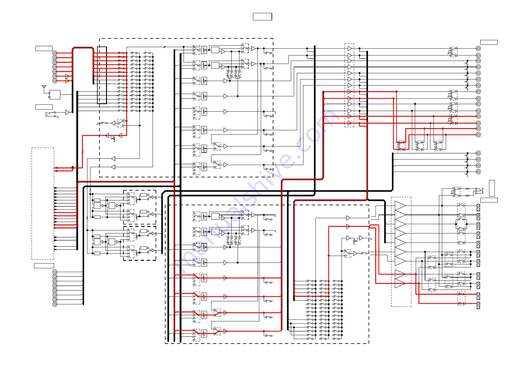511x379 pixels.
Task: Click the tall vertical empty box beside headphone jack
Action: 492,188
